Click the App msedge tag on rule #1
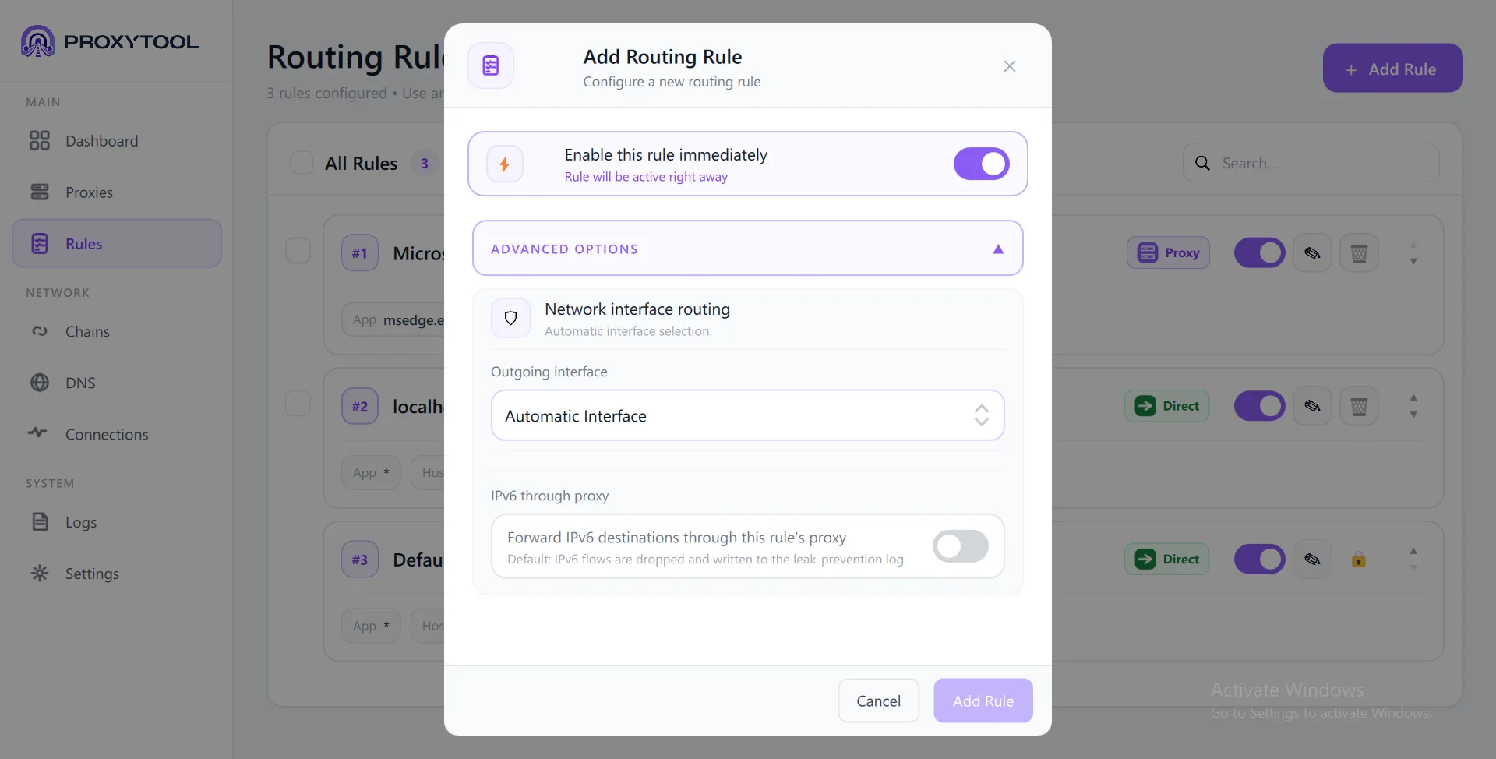 393,319
